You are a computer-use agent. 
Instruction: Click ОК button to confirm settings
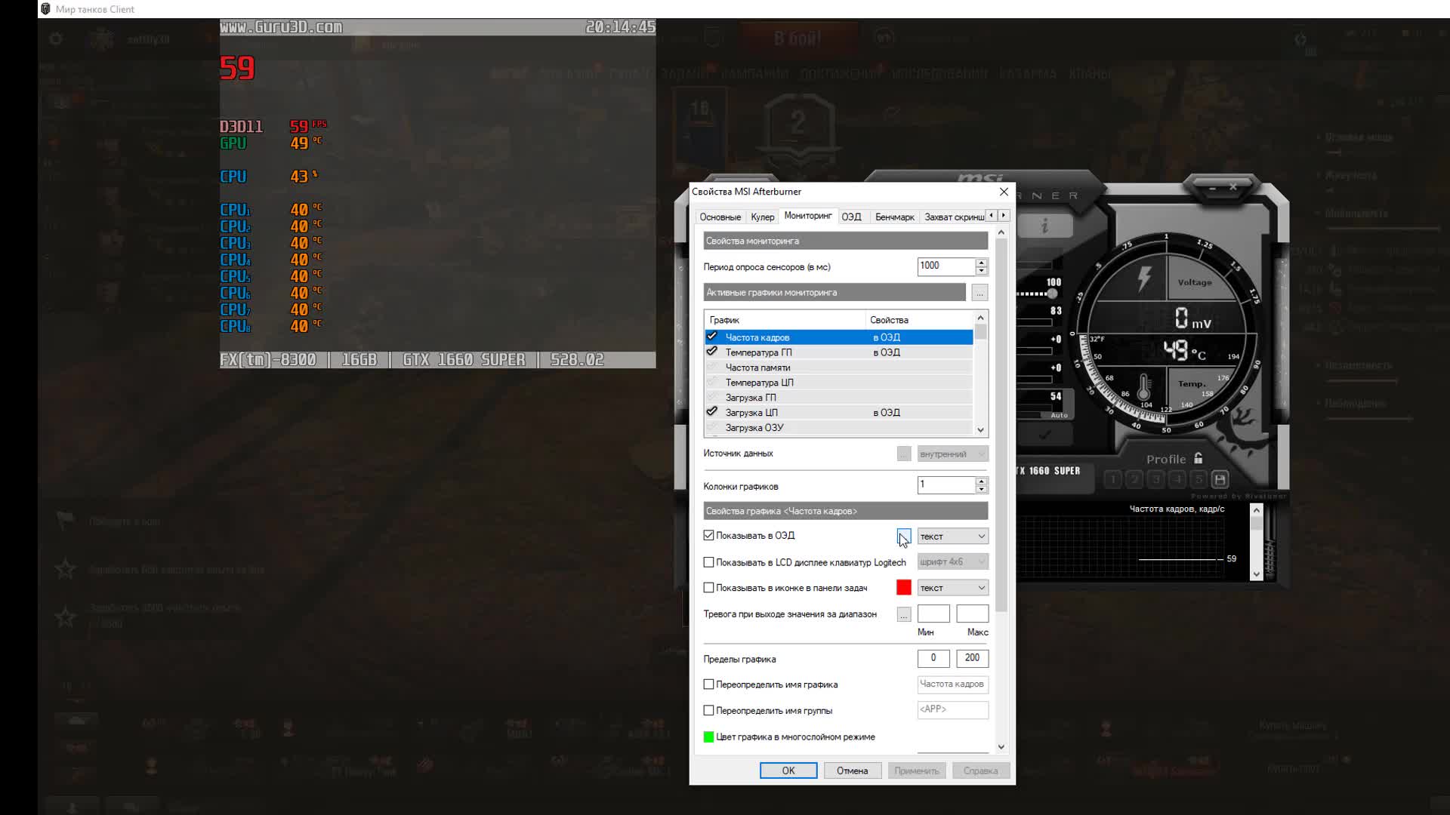point(788,770)
